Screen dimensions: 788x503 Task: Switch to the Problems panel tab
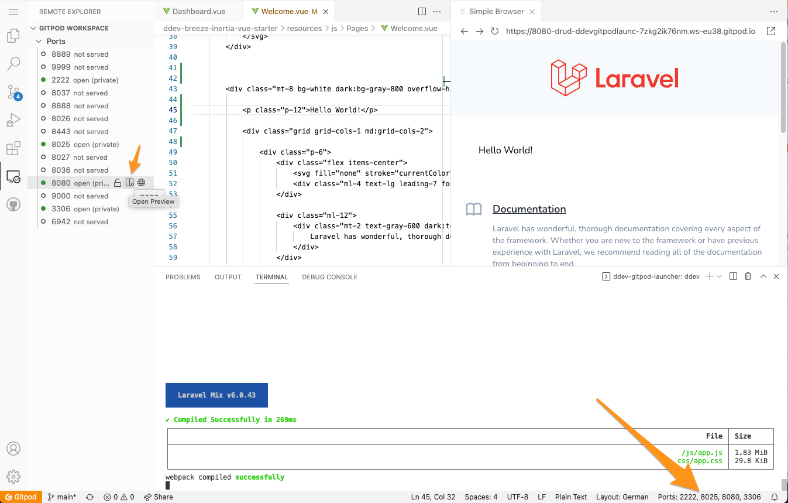tap(183, 277)
